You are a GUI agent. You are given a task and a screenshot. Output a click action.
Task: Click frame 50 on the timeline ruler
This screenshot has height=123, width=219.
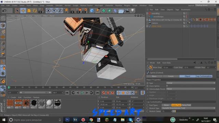tap(77, 87)
